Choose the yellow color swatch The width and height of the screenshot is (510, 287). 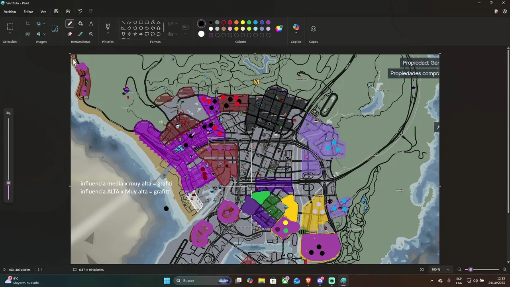243,22
